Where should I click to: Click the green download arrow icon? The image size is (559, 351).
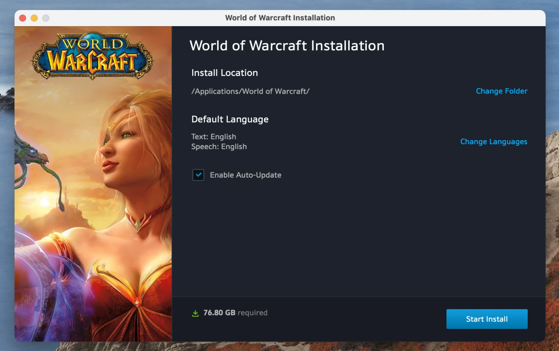(x=195, y=313)
